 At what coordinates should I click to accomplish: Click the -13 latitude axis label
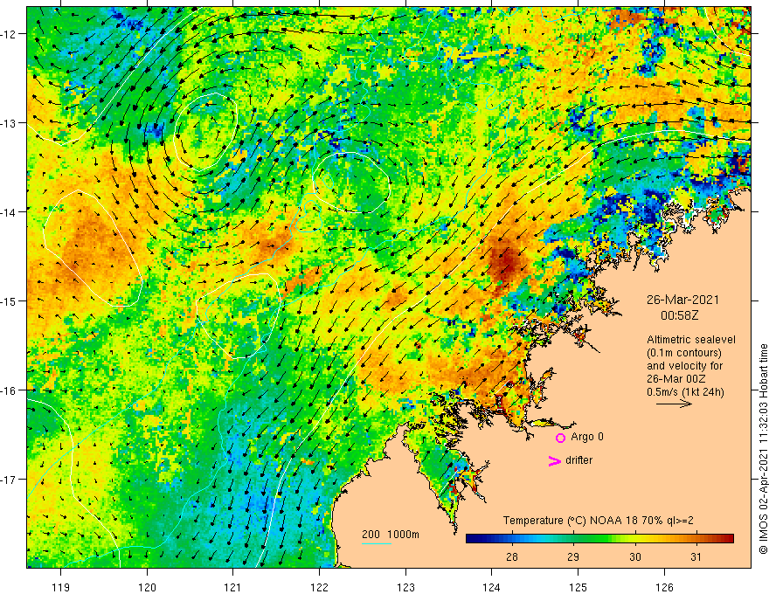(10, 123)
